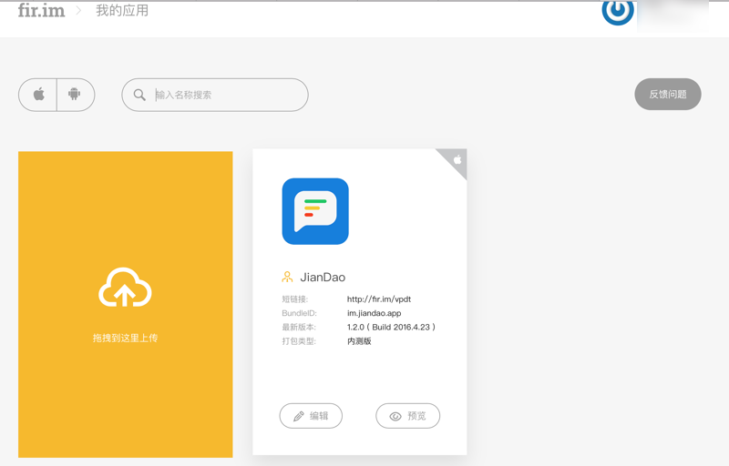This screenshot has width=729, height=466.
Task: Open the blue user avatar icon
Action: click(618, 12)
